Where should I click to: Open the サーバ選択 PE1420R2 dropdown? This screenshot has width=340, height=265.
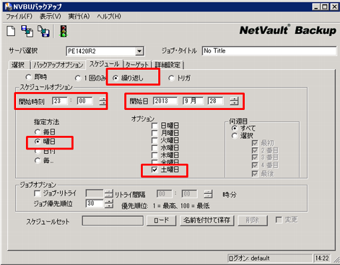(x=140, y=51)
